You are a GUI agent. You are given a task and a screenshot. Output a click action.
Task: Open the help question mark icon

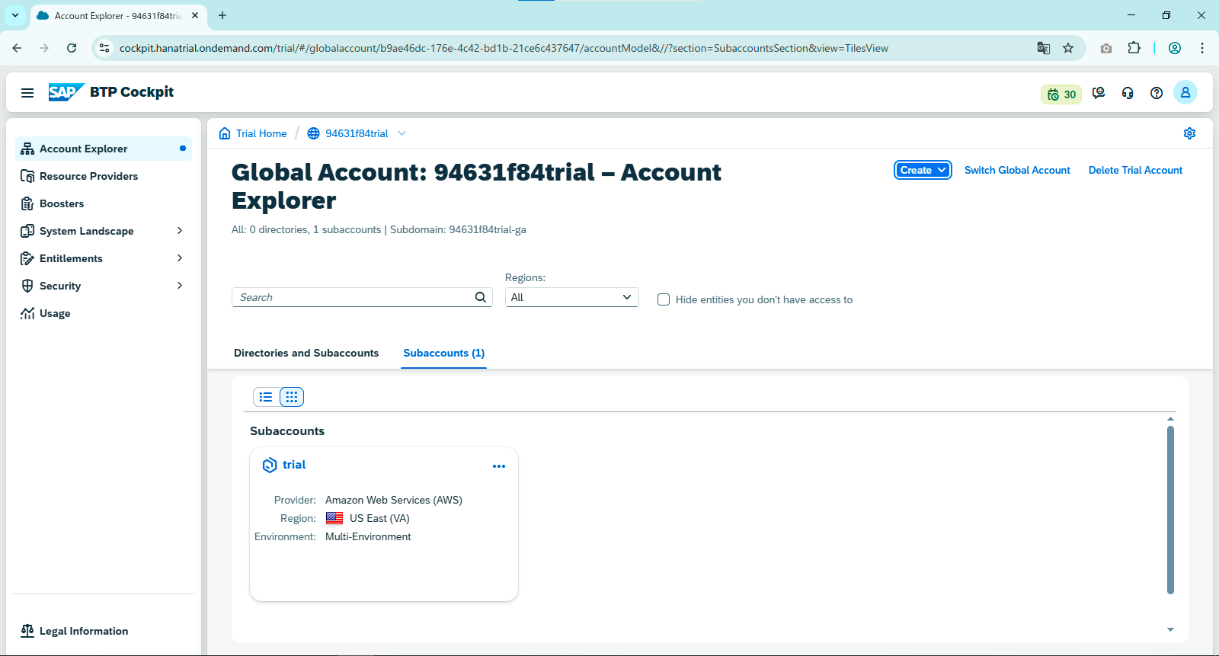pos(1157,93)
